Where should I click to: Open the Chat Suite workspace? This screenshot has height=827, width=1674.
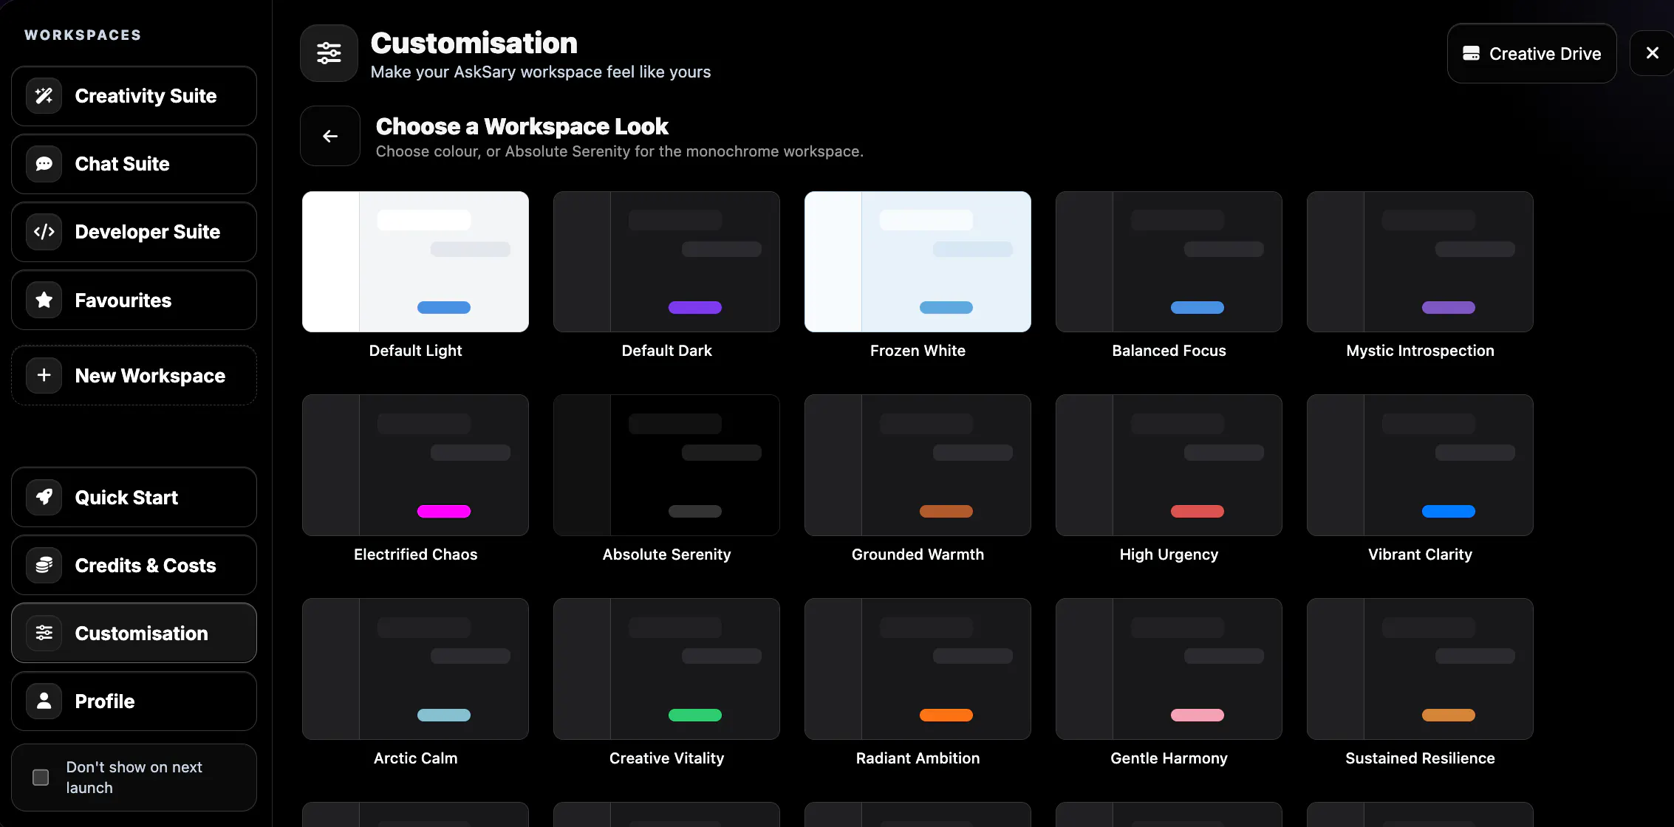click(x=134, y=164)
